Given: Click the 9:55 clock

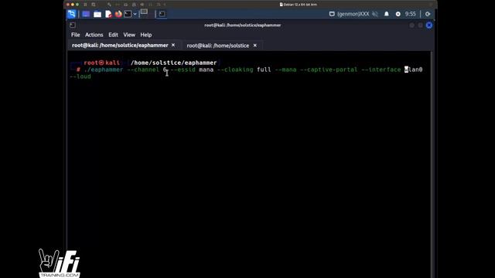Looking at the screenshot, I should [410, 14].
